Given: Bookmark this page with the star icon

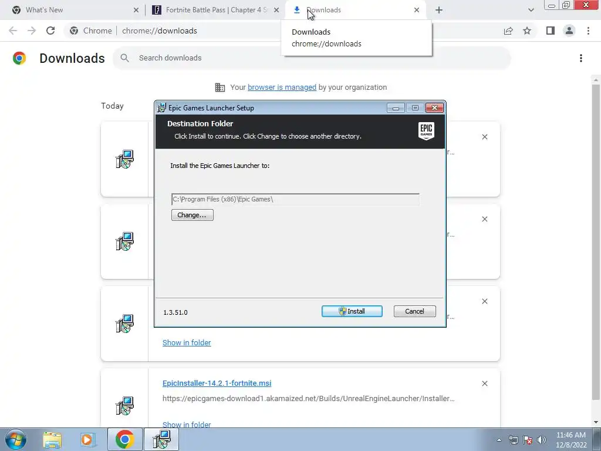Looking at the screenshot, I should [x=527, y=31].
